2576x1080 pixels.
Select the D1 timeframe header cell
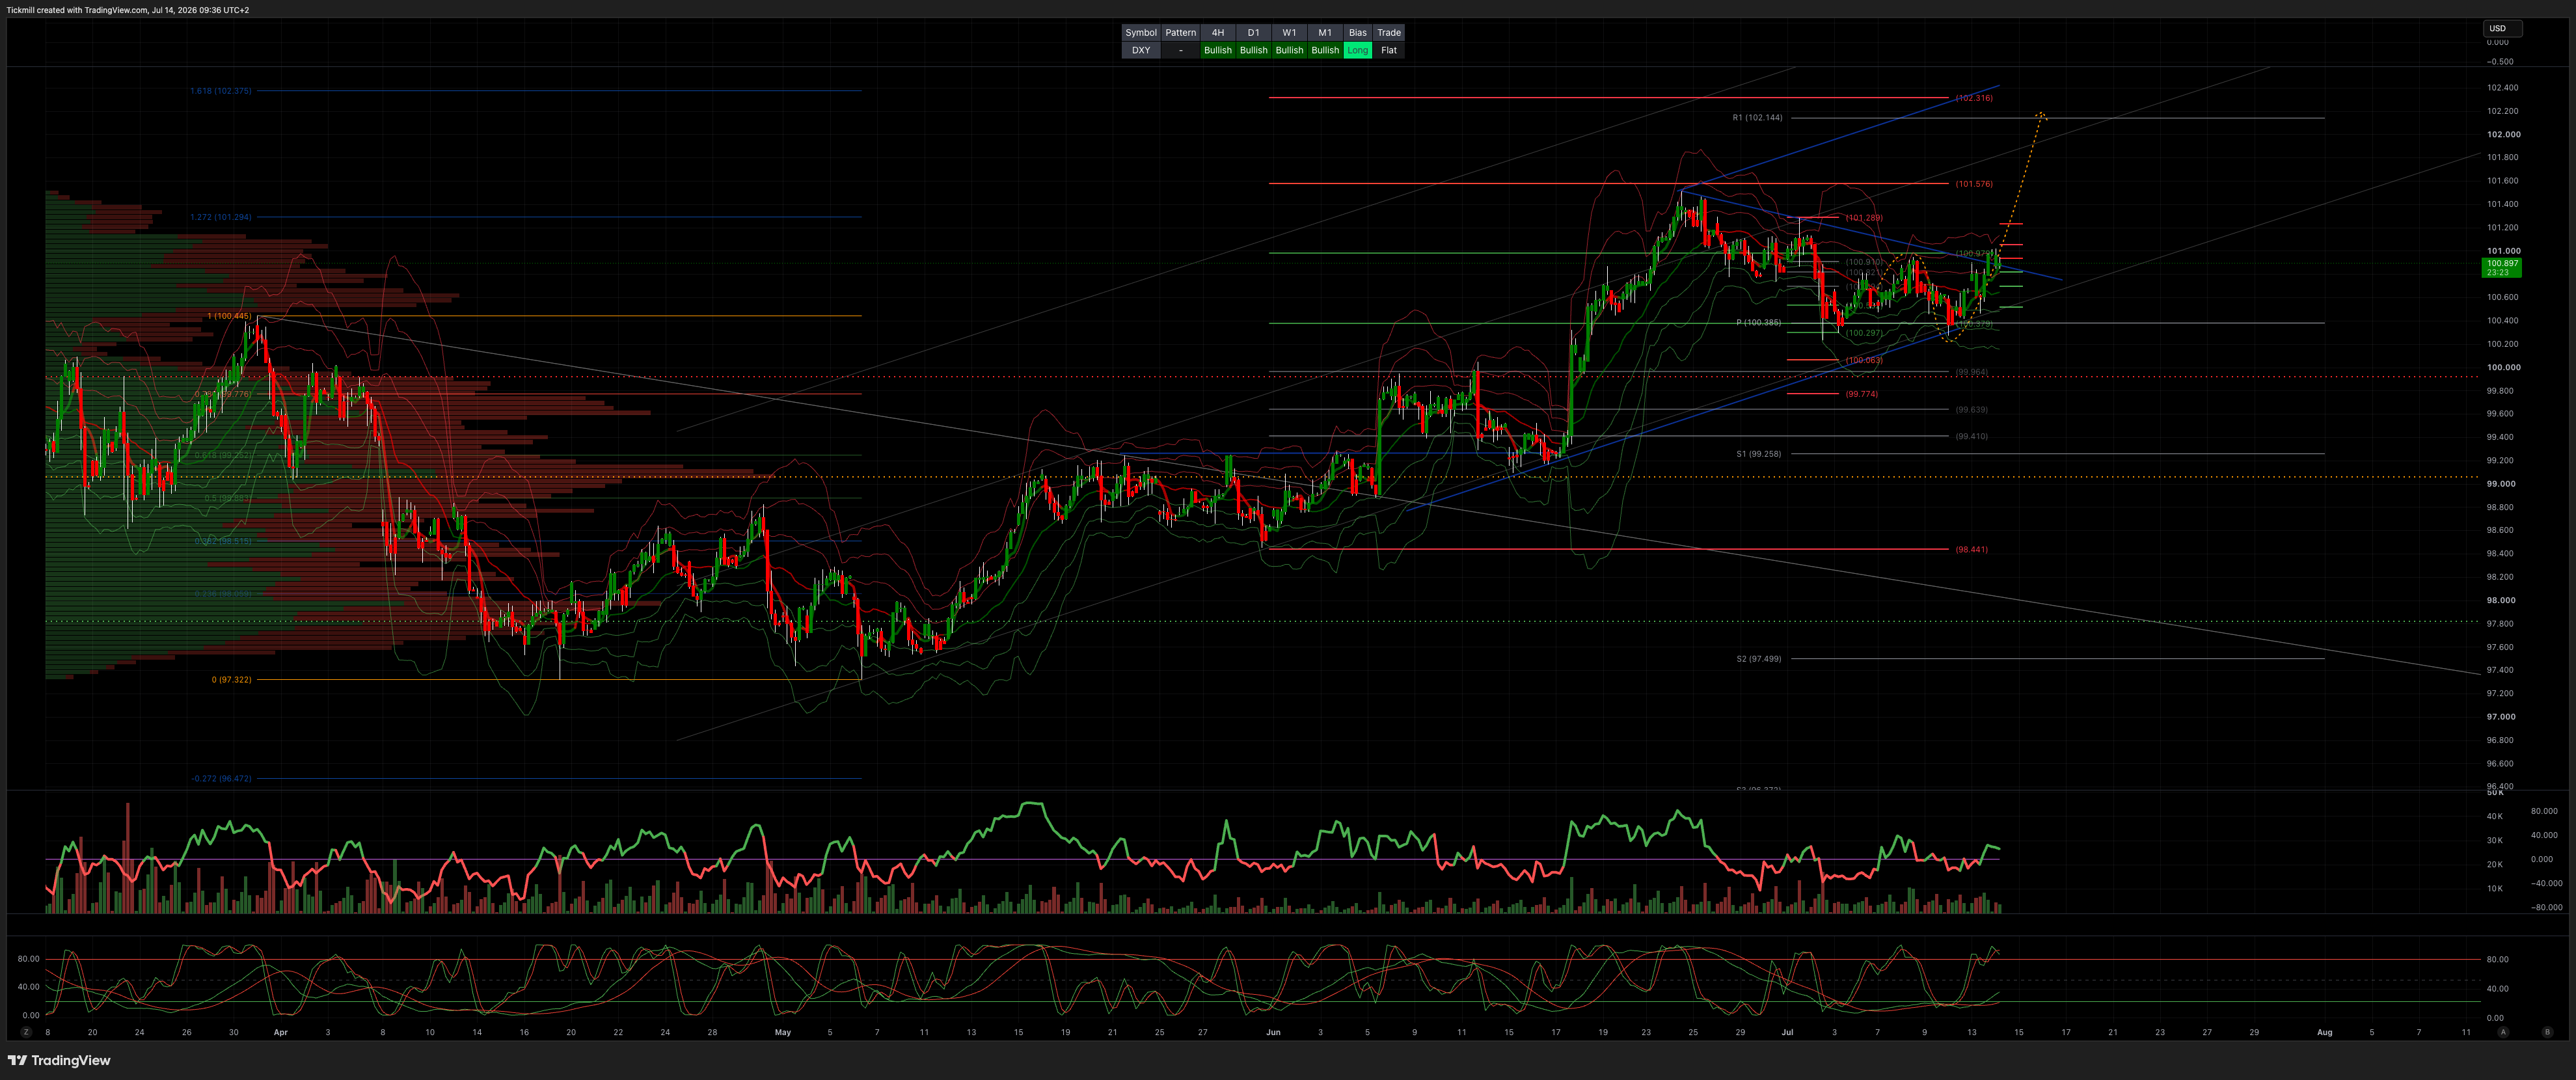click(1253, 33)
